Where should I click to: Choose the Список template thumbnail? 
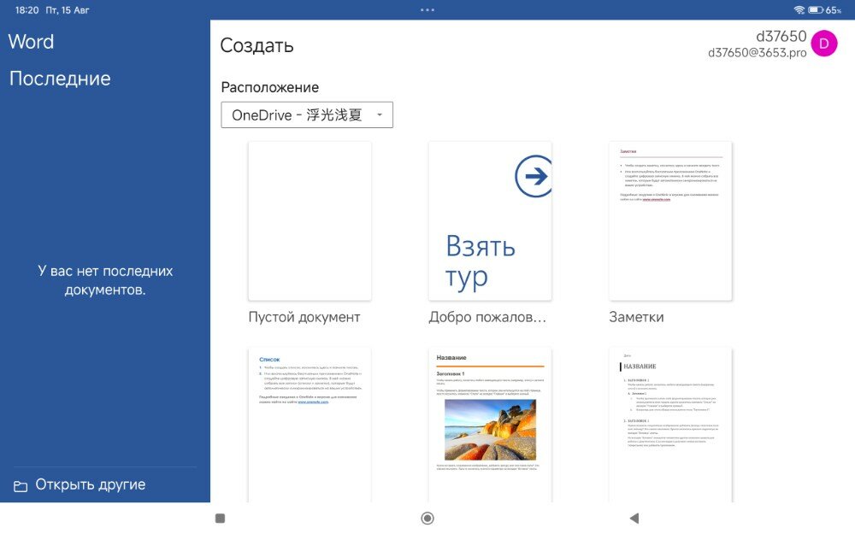click(310, 425)
